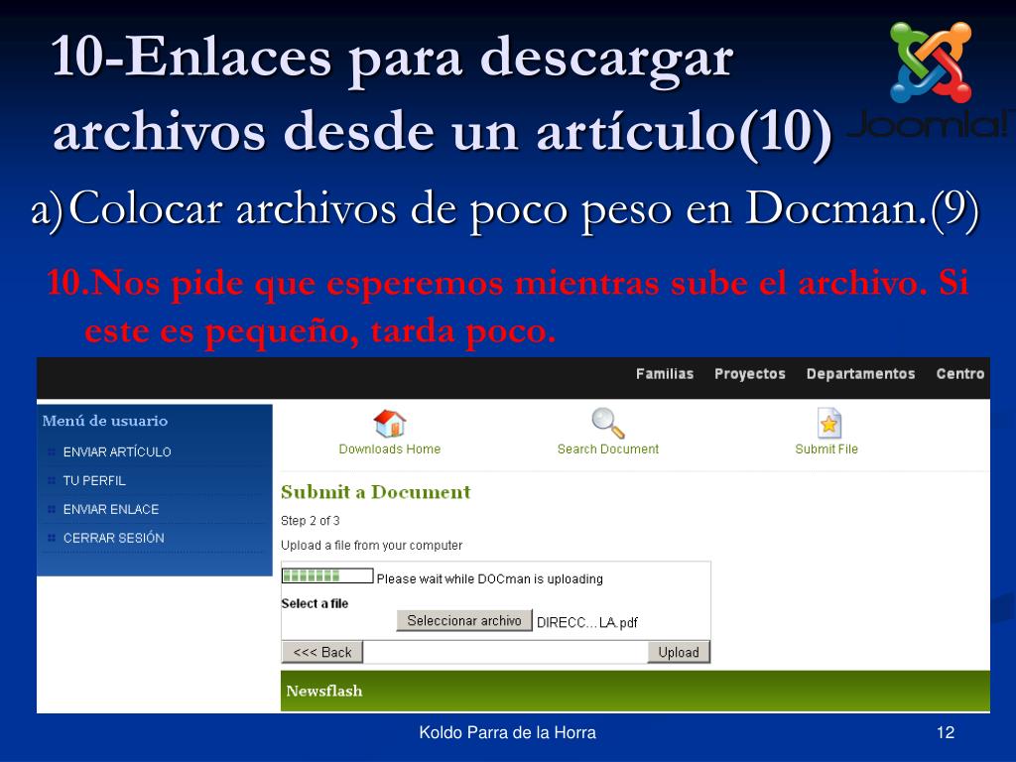Click the green upload progress bar
This screenshot has height=762, width=1016.
click(x=327, y=575)
